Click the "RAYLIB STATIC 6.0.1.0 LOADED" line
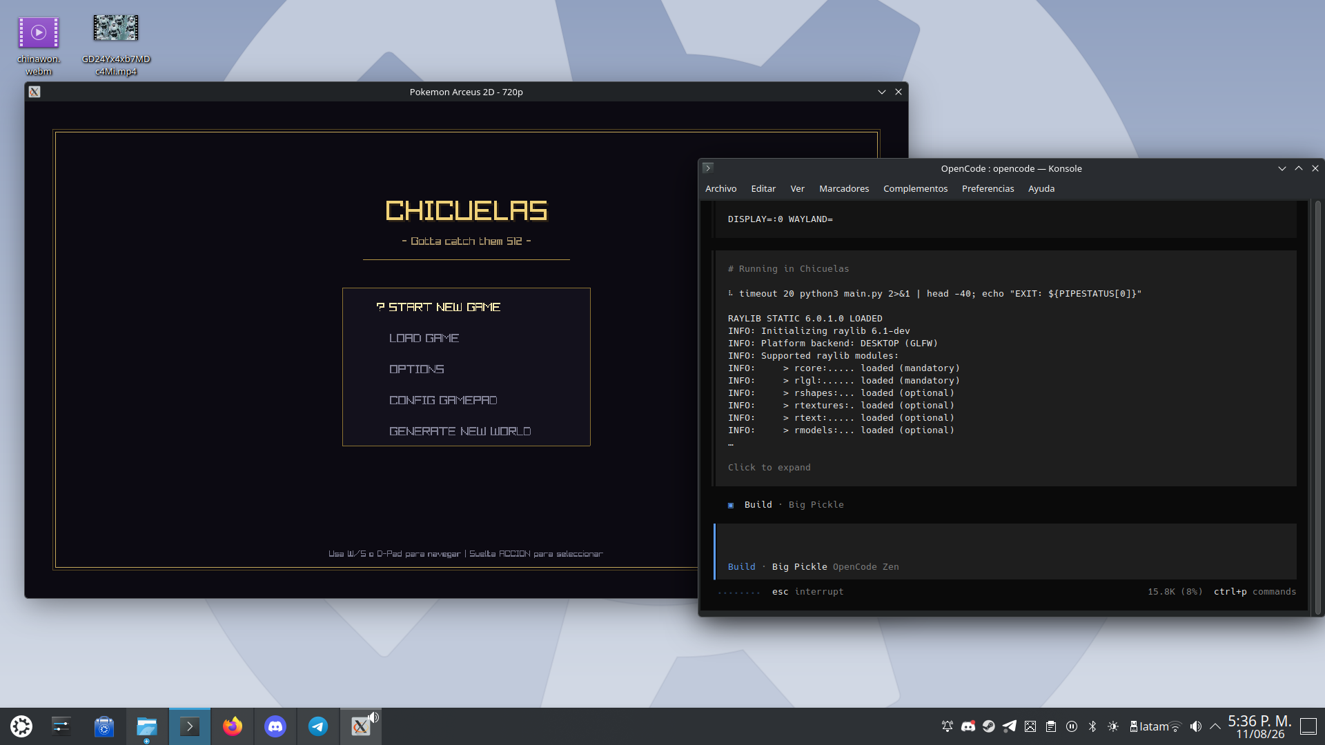 coord(805,318)
